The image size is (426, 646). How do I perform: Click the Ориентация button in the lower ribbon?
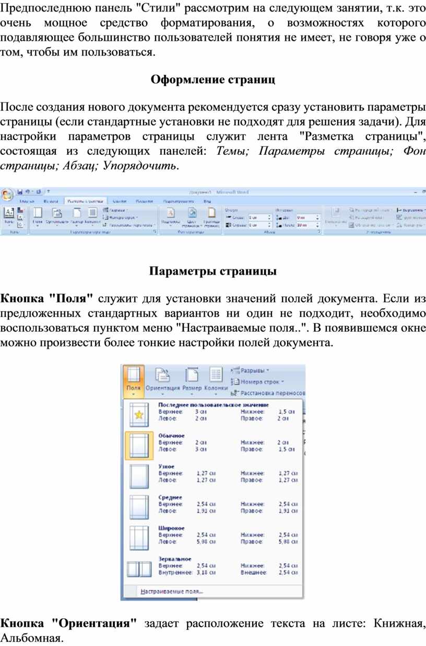click(x=162, y=380)
